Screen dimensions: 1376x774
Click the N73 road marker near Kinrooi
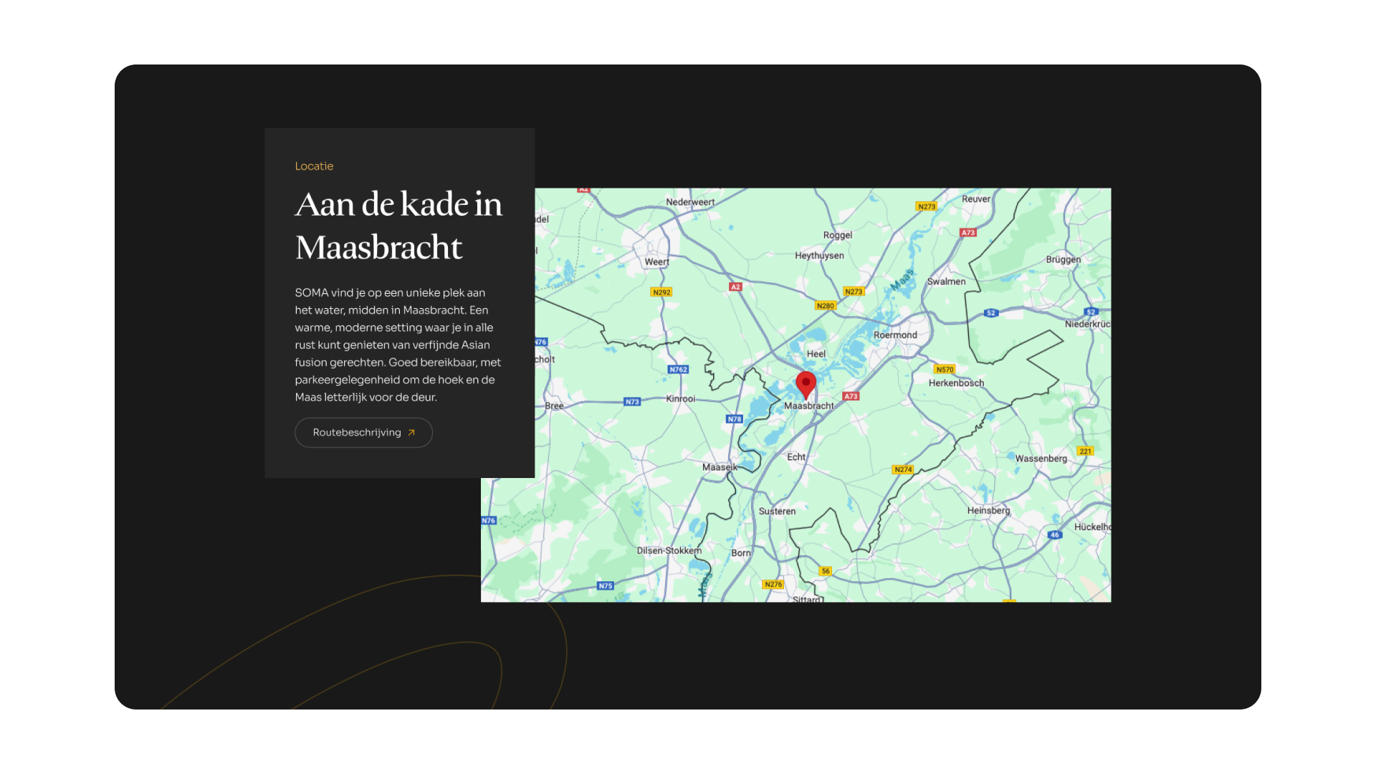632,402
